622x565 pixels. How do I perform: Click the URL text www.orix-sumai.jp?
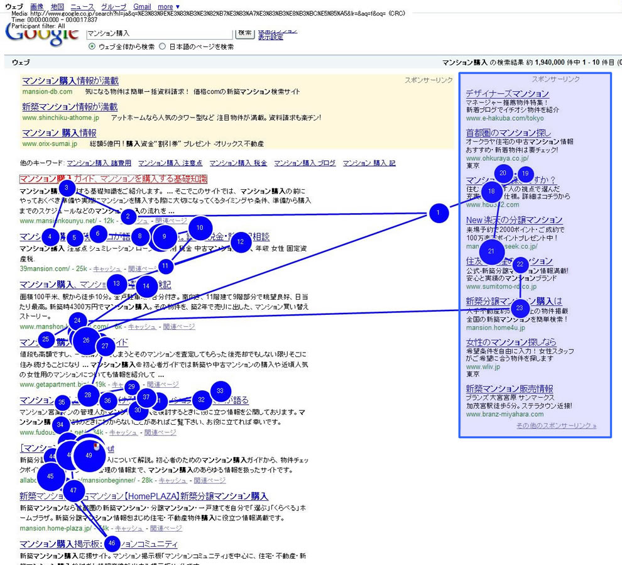coord(50,144)
